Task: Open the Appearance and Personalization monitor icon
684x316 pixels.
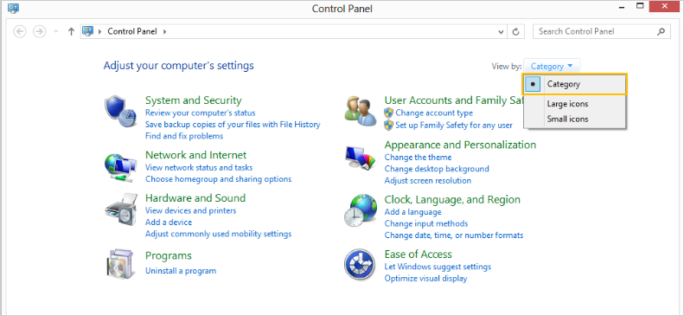Action: point(361,158)
